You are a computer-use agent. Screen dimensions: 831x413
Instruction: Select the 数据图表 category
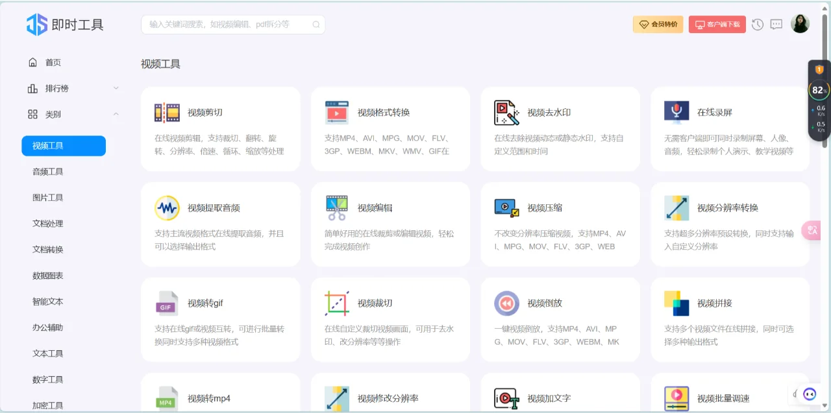pos(48,276)
